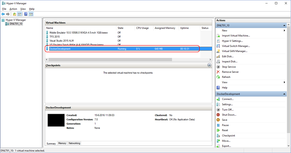The width and height of the screenshot is (291, 153).
Task: Click the green Refresh icon
Action: click(x=218, y=77)
